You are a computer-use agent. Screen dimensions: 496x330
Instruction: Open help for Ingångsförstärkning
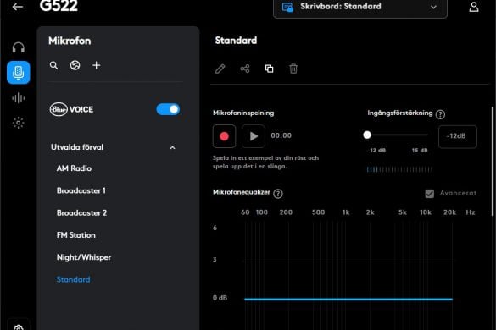440,114
